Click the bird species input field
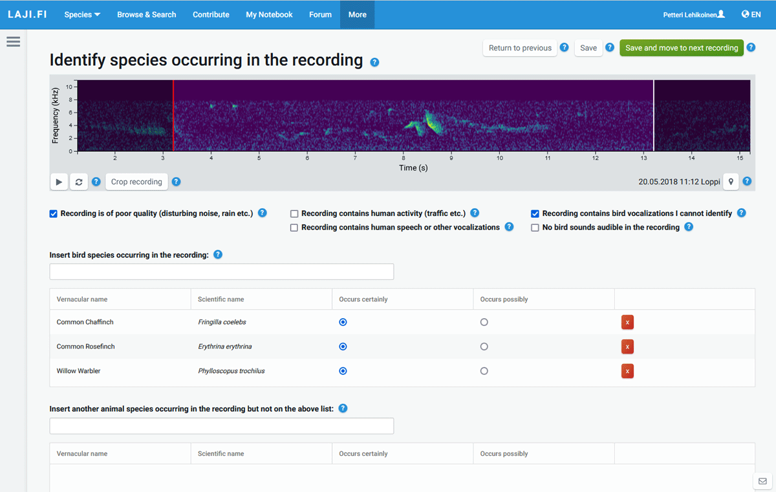776x492 pixels. (x=221, y=272)
